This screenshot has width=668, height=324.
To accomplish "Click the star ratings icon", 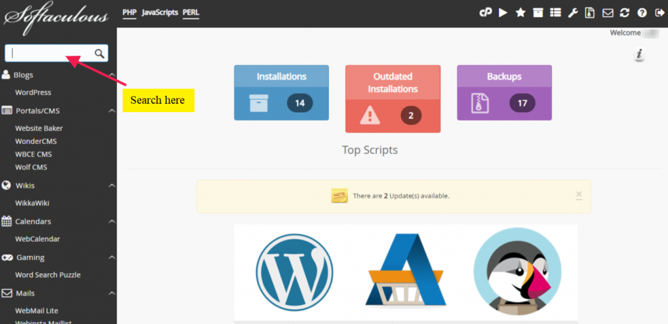I will (521, 13).
